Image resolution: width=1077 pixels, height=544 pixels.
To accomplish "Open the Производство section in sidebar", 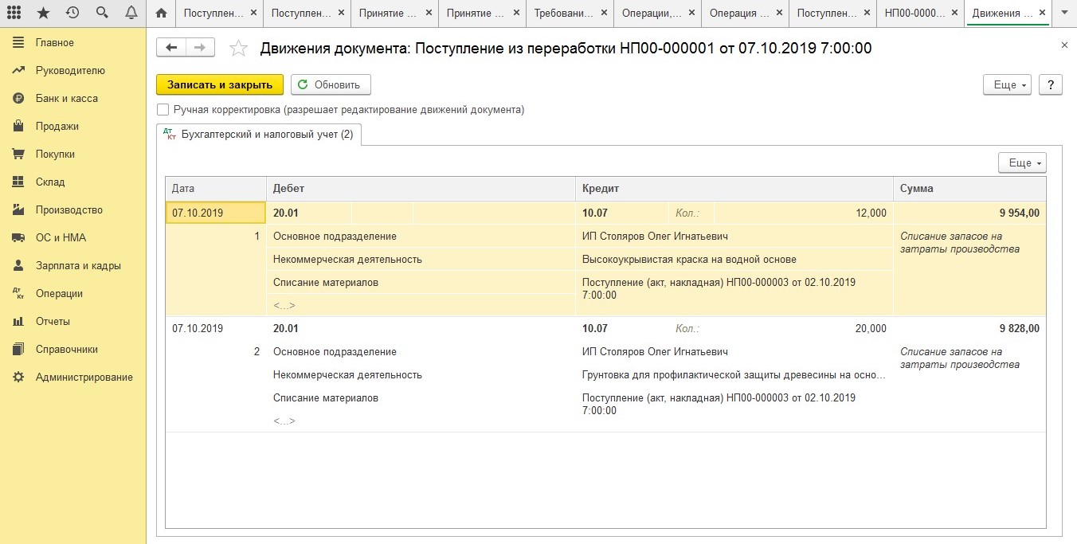I will tap(69, 210).
